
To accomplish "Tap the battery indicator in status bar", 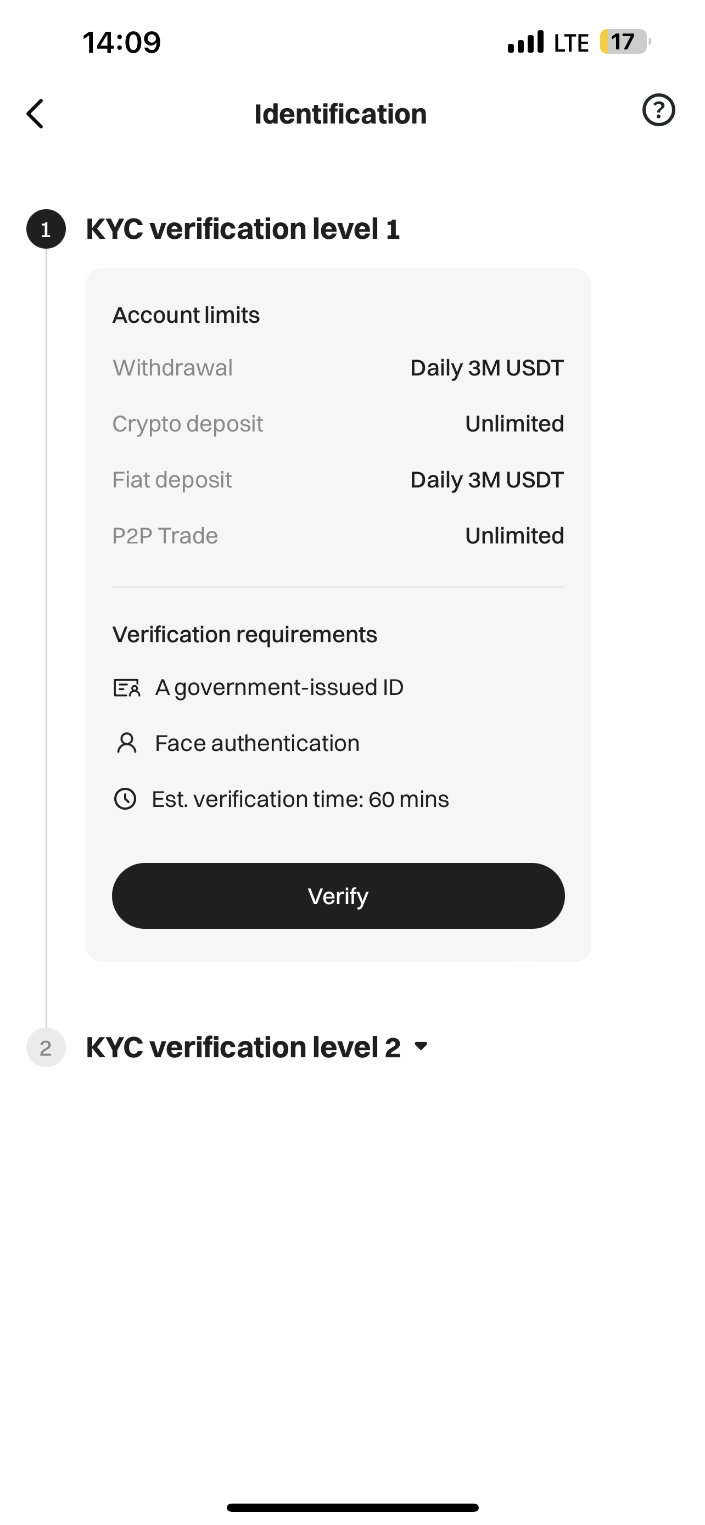I will 625,42.
